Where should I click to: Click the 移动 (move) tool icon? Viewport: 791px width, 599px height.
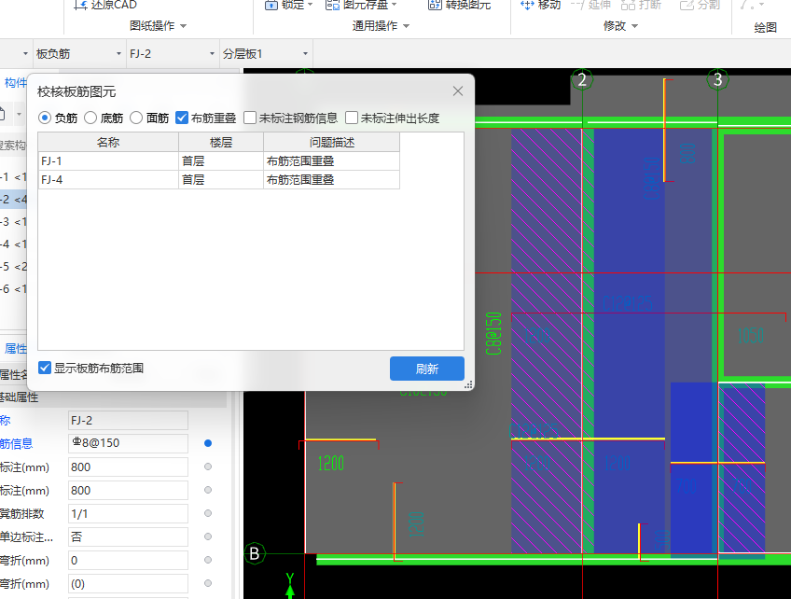[527, 5]
